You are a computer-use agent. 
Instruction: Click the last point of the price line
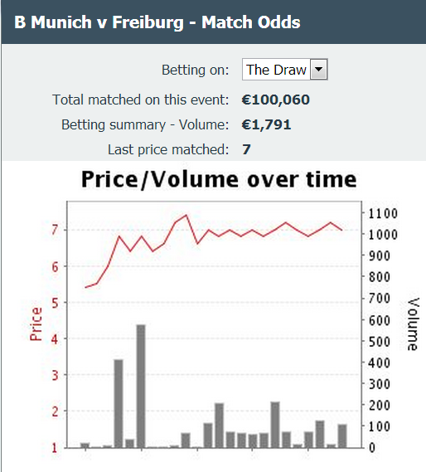341,230
